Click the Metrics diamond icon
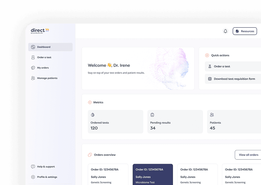Screen dimensions: 261x185 tap(90, 102)
